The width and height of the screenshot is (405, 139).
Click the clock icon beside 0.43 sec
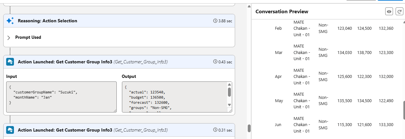click(215, 62)
